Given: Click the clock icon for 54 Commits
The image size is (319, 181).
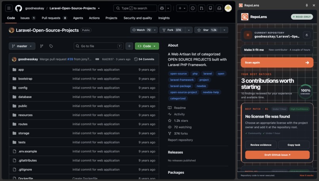Looking at the screenshot, I should click(x=136, y=59).
